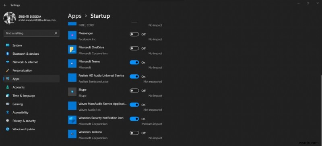
Task: Open Gaming settings
Action: (31, 104)
